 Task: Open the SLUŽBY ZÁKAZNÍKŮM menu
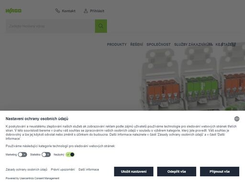click(x=193, y=45)
